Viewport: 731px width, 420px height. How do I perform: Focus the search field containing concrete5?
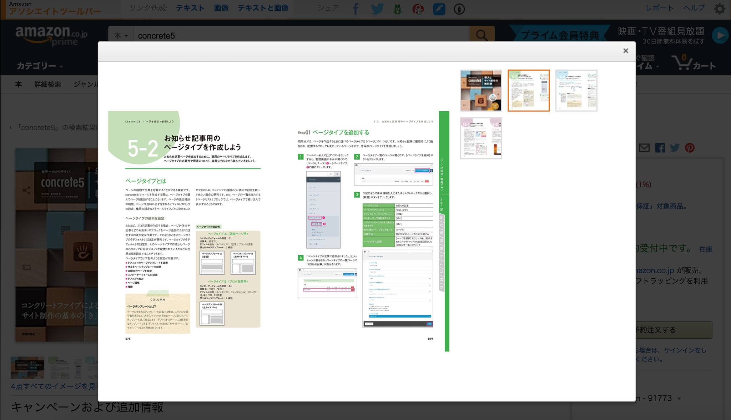pos(301,36)
